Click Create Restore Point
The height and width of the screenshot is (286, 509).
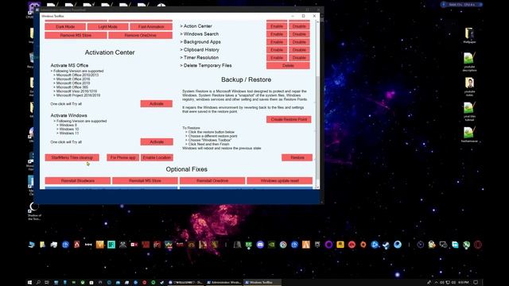289,119
